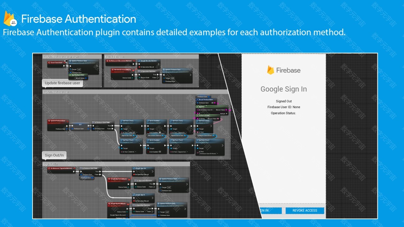Viewport: 404px width, 227px height.
Task: Select Is Operation Success node in Revoke access group
Action: coord(149,74)
